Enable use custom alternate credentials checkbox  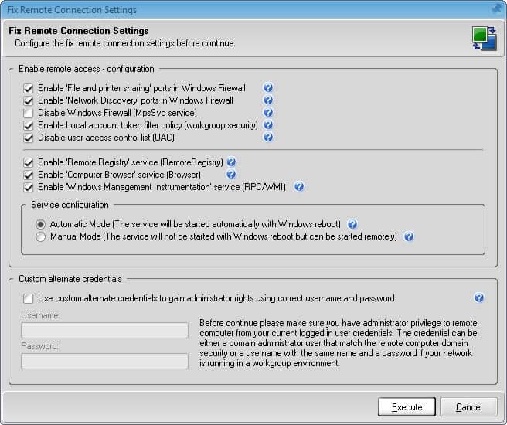pyautogui.click(x=29, y=298)
